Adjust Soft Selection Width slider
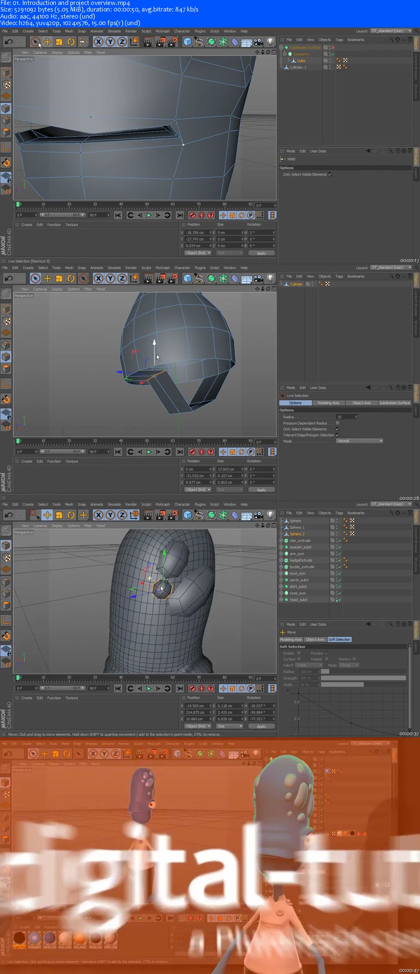 (363, 685)
